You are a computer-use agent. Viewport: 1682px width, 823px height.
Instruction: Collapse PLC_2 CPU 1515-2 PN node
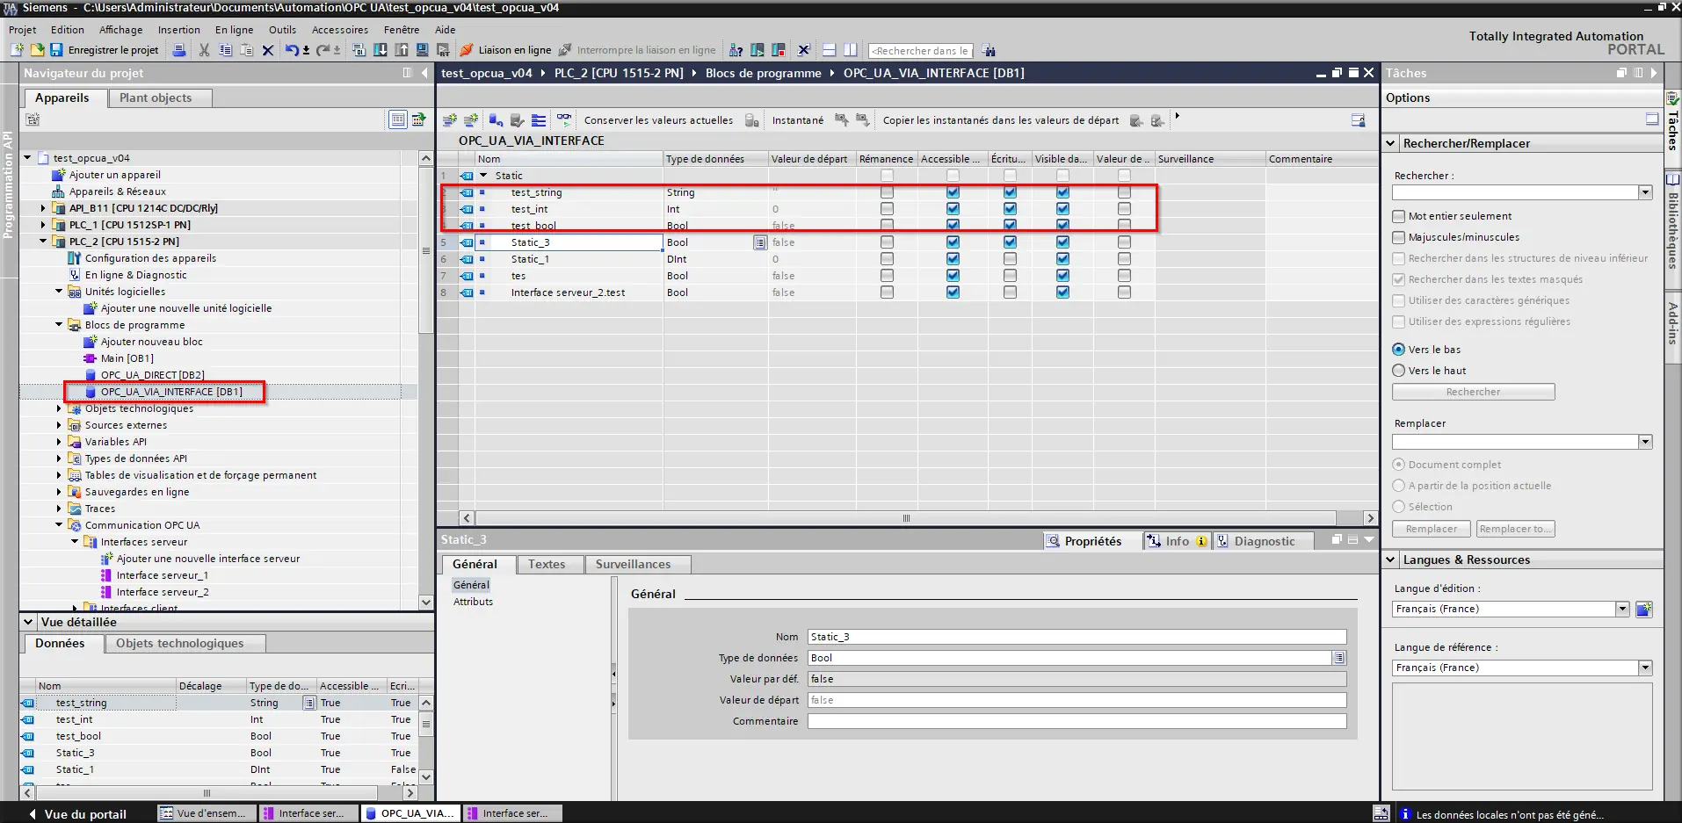[43, 242]
